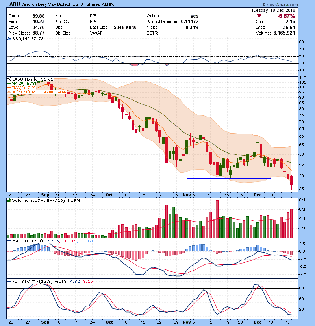The height and width of the screenshot is (326, 315).
Task: Click the MA(20) 45.88 legend text
Action: click(23, 83)
